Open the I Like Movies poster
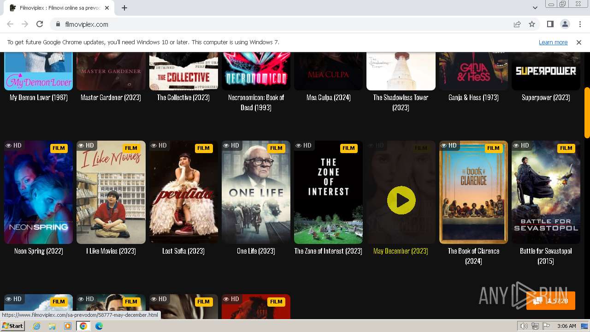 tap(111, 192)
